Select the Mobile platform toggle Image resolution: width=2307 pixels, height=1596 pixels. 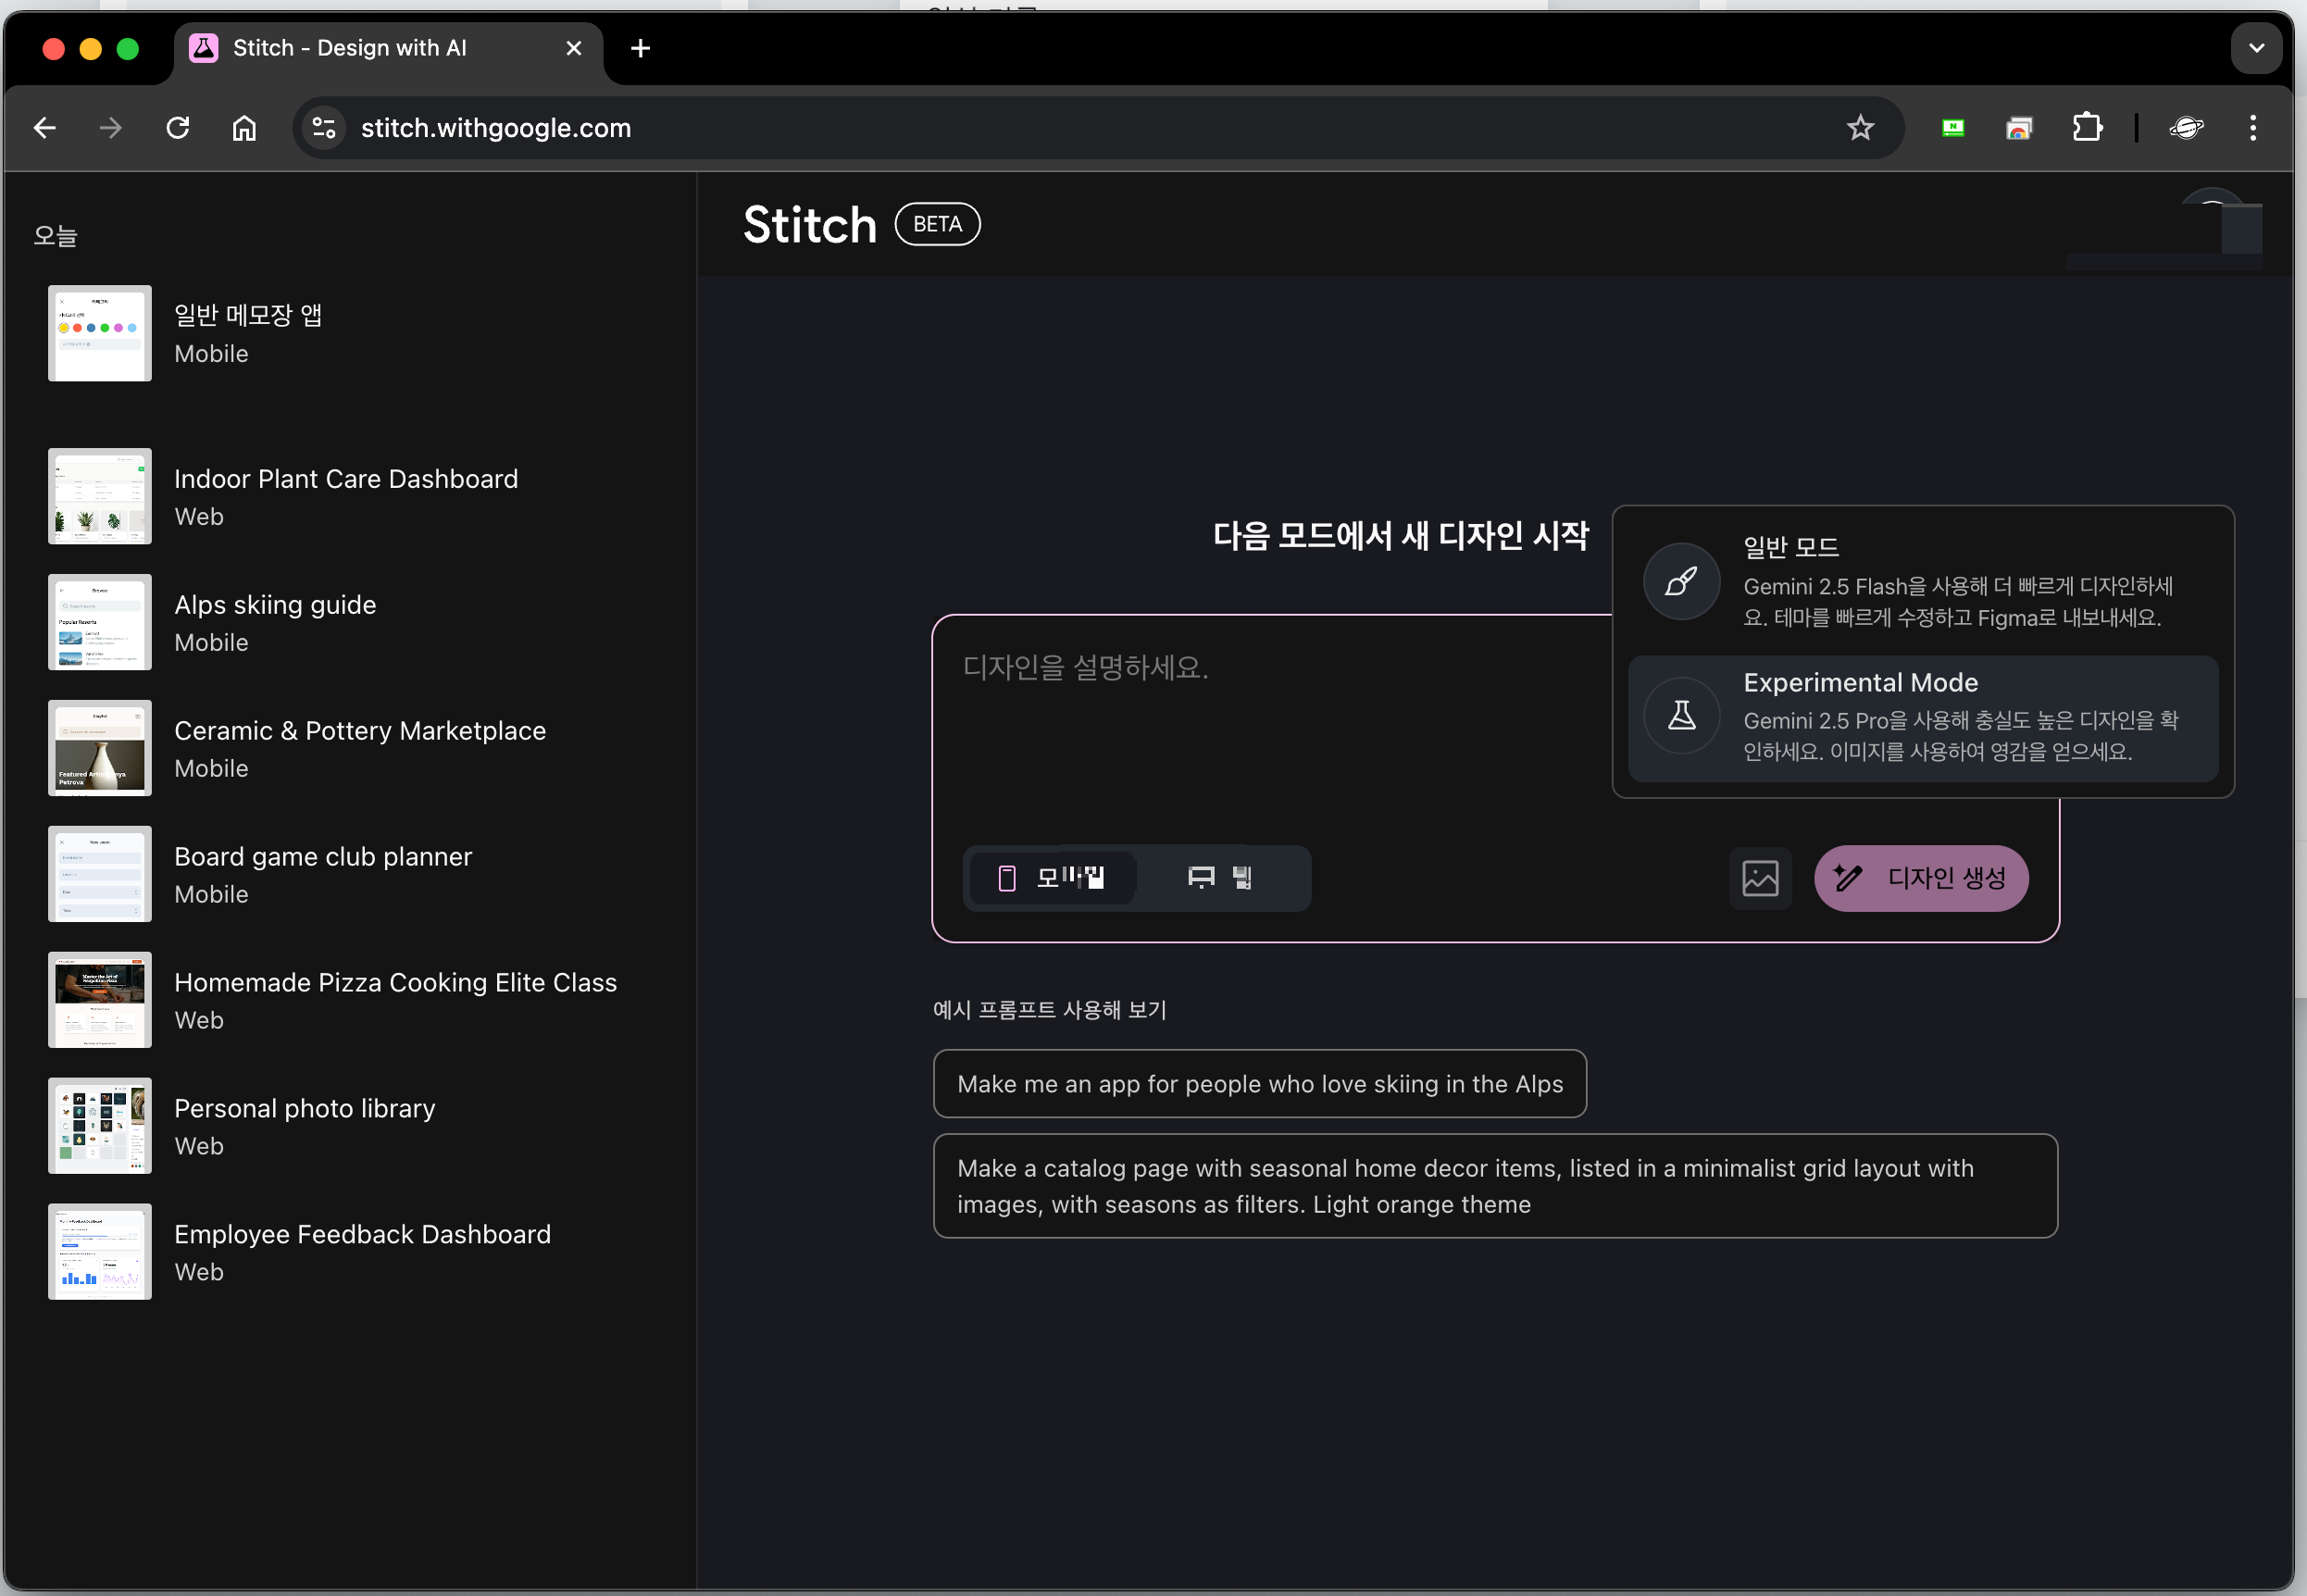tap(1052, 878)
